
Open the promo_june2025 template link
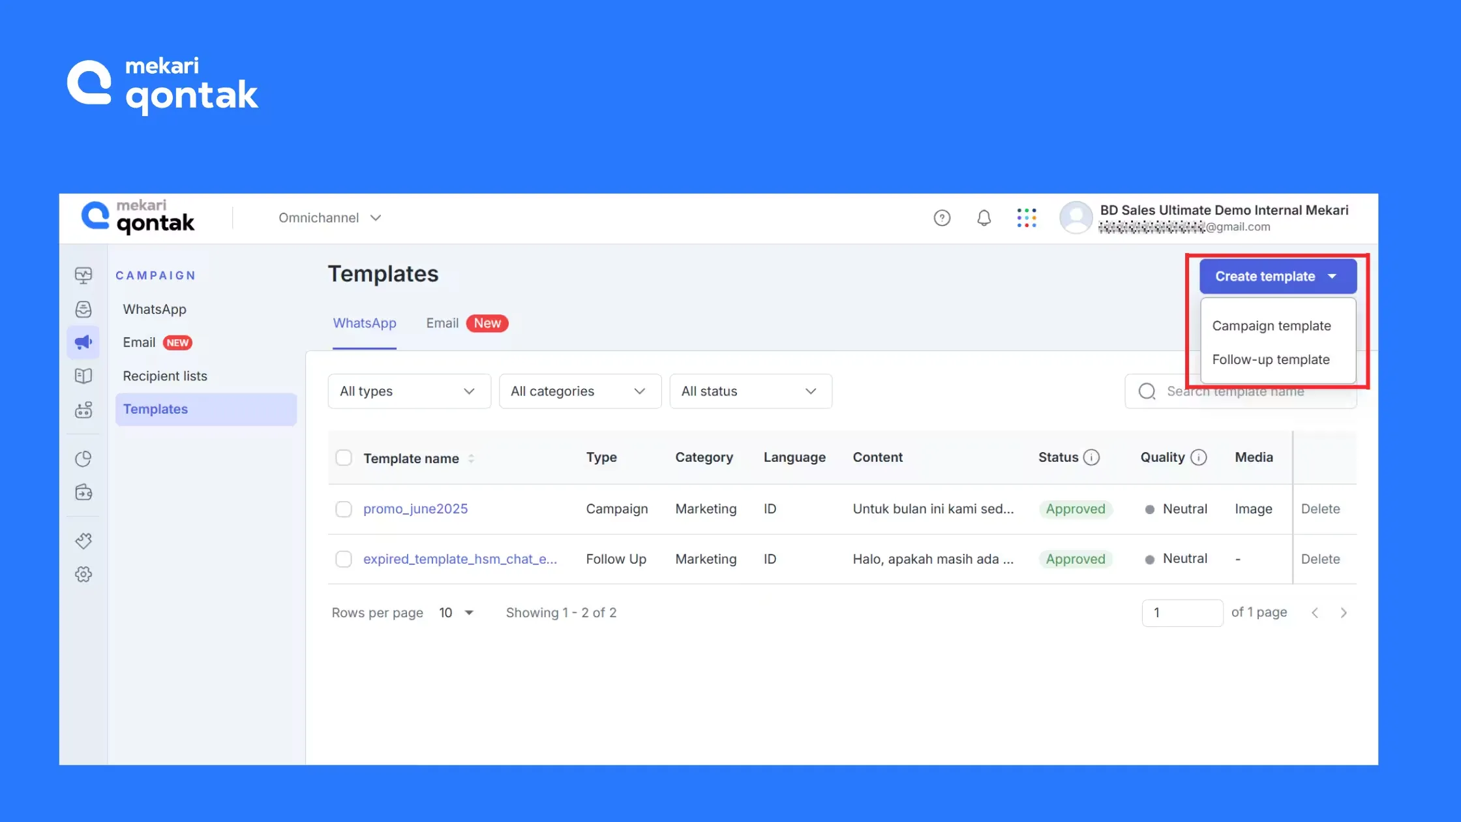click(x=415, y=509)
